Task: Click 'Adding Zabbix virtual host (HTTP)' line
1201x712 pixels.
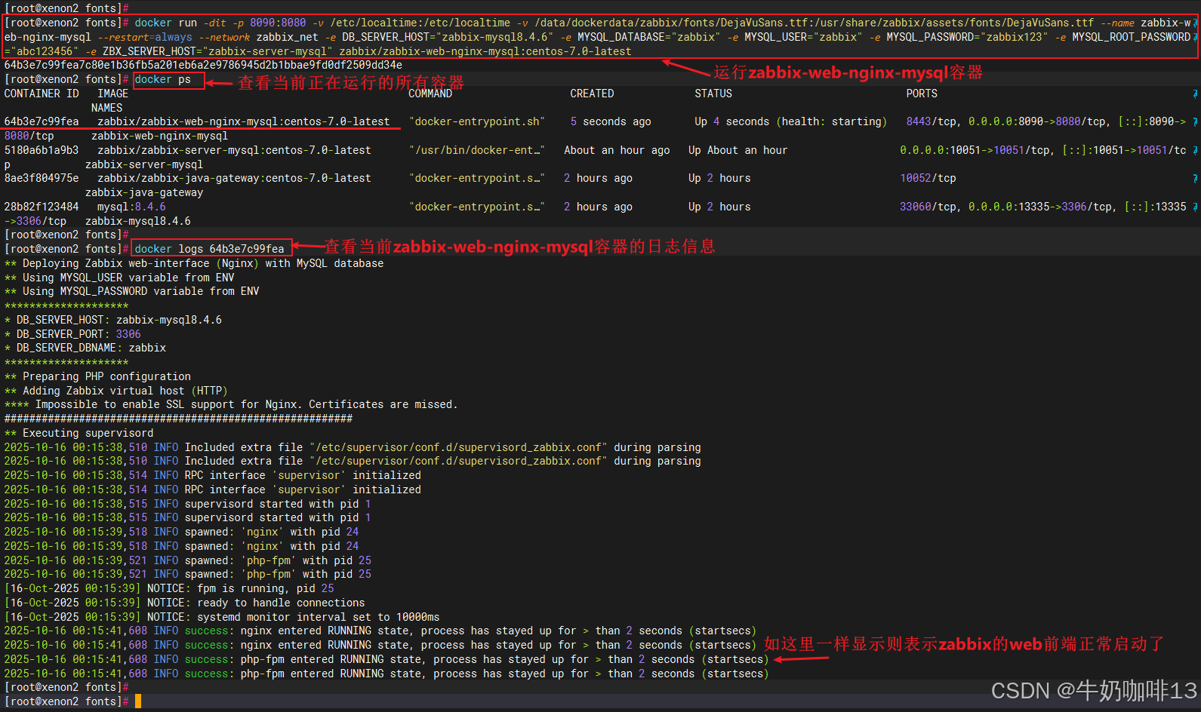Action: click(x=116, y=391)
